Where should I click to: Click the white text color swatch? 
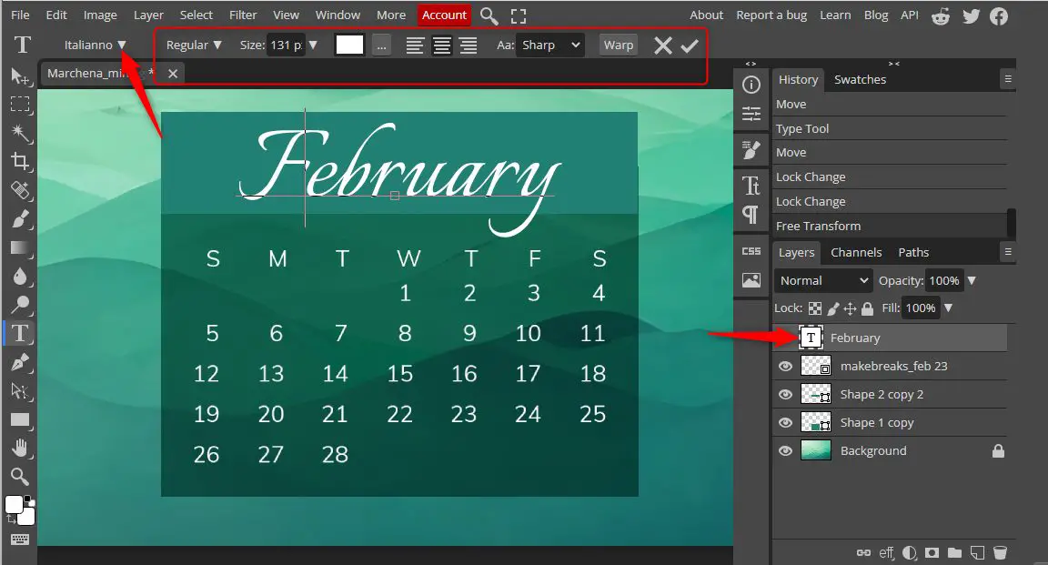tap(349, 44)
